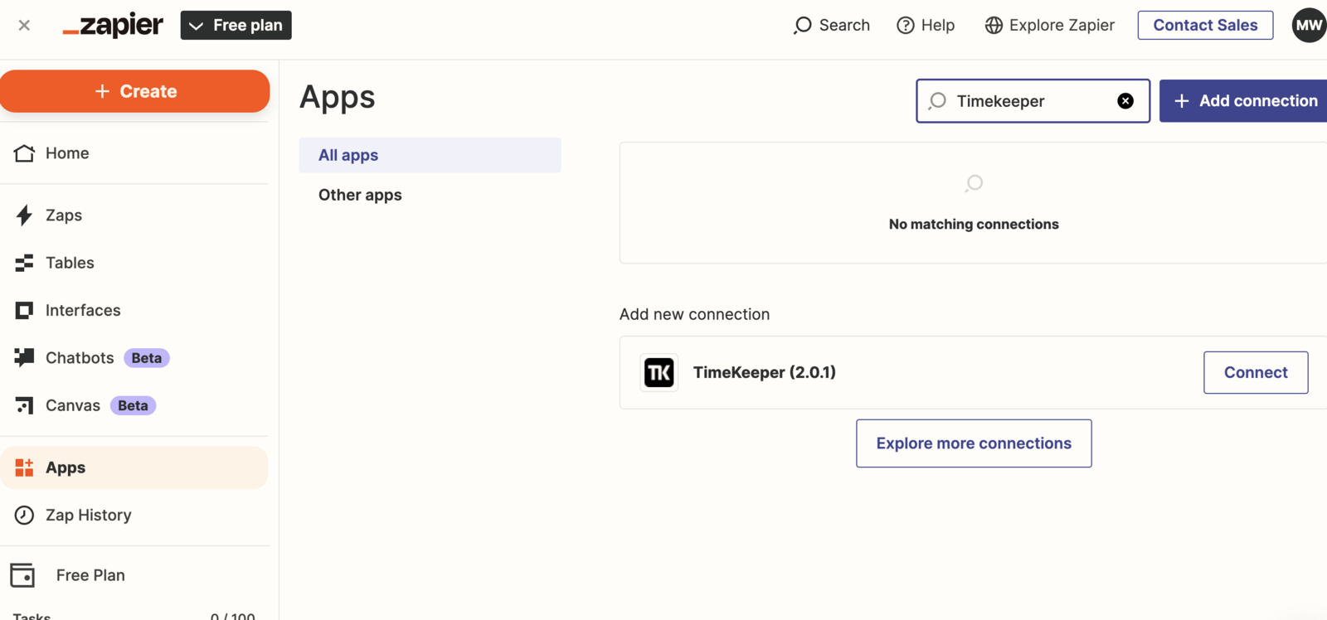The height and width of the screenshot is (620, 1327).
Task: Open the Free plan dropdown
Action: pos(236,25)
